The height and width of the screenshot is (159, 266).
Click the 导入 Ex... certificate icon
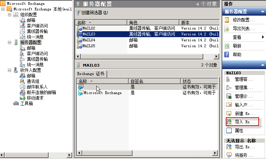tap(229, 122)
